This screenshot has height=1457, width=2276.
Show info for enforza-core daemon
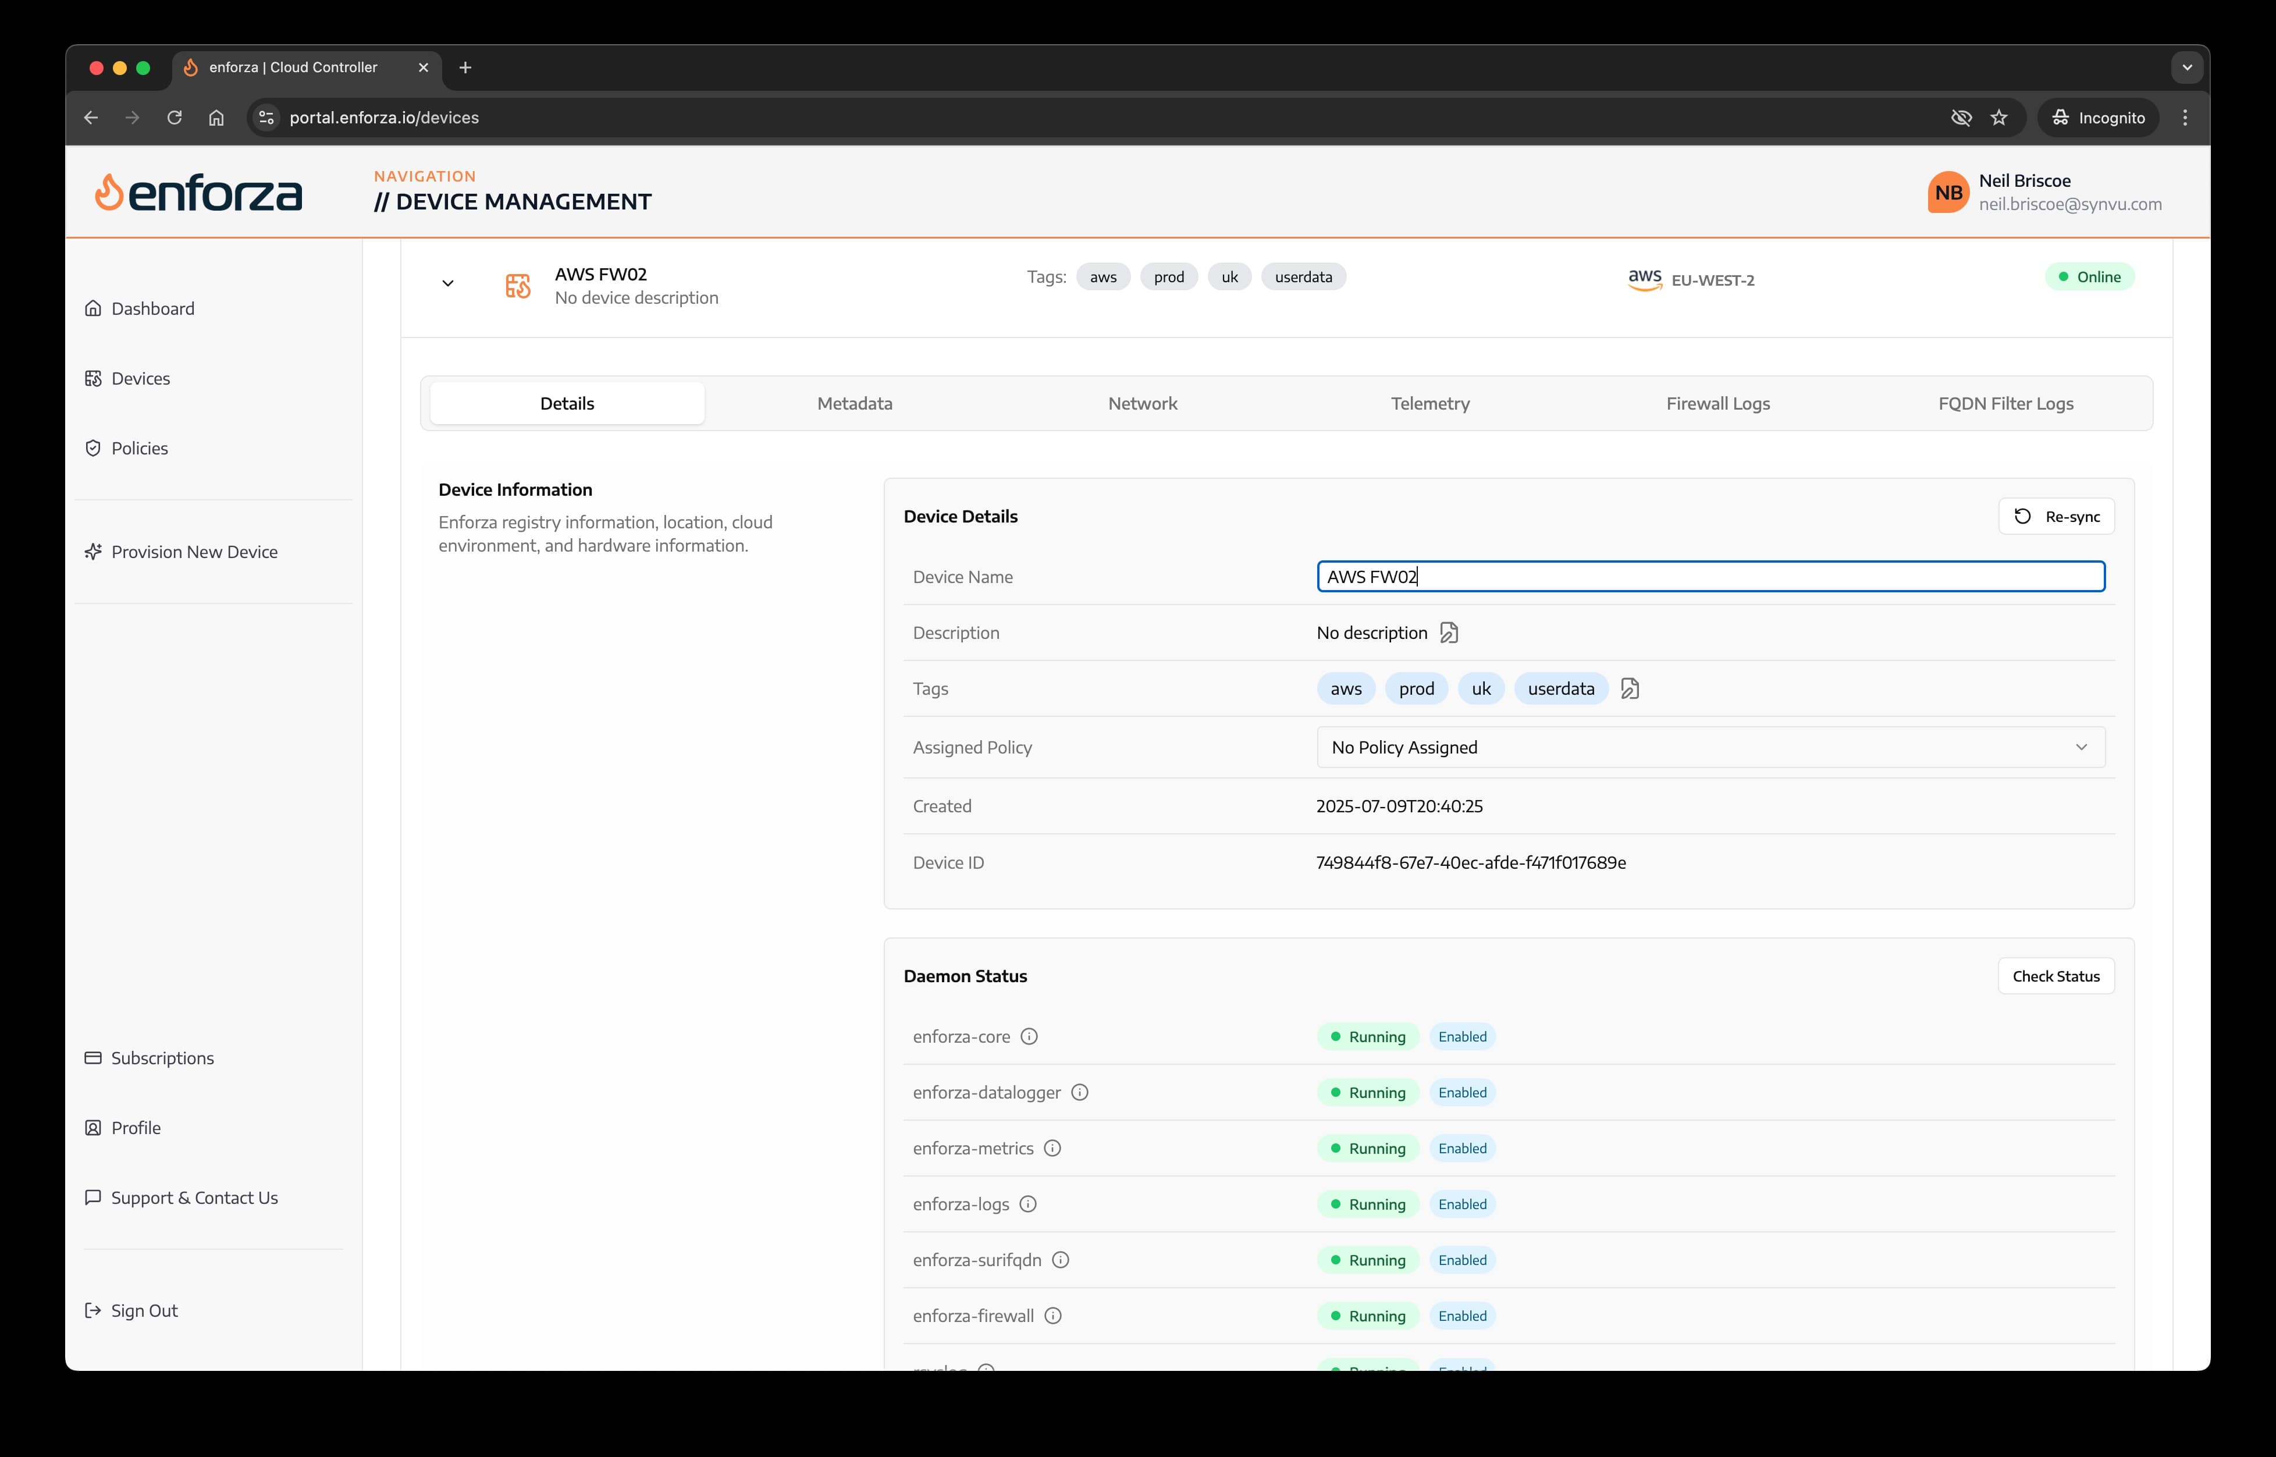pyautogui.click(x=1029, y=1036)
